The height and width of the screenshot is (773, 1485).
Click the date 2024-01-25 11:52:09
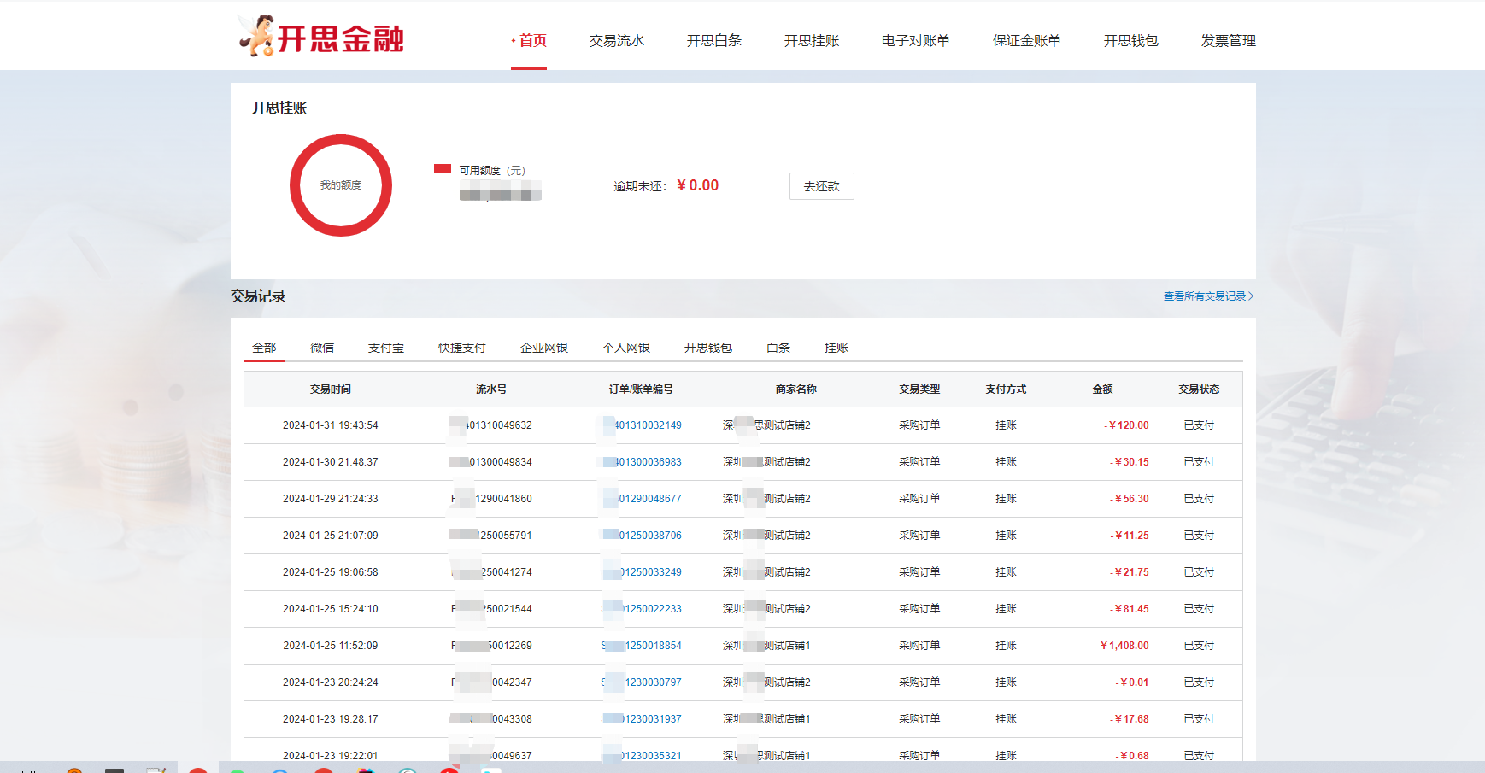[331, 646]
